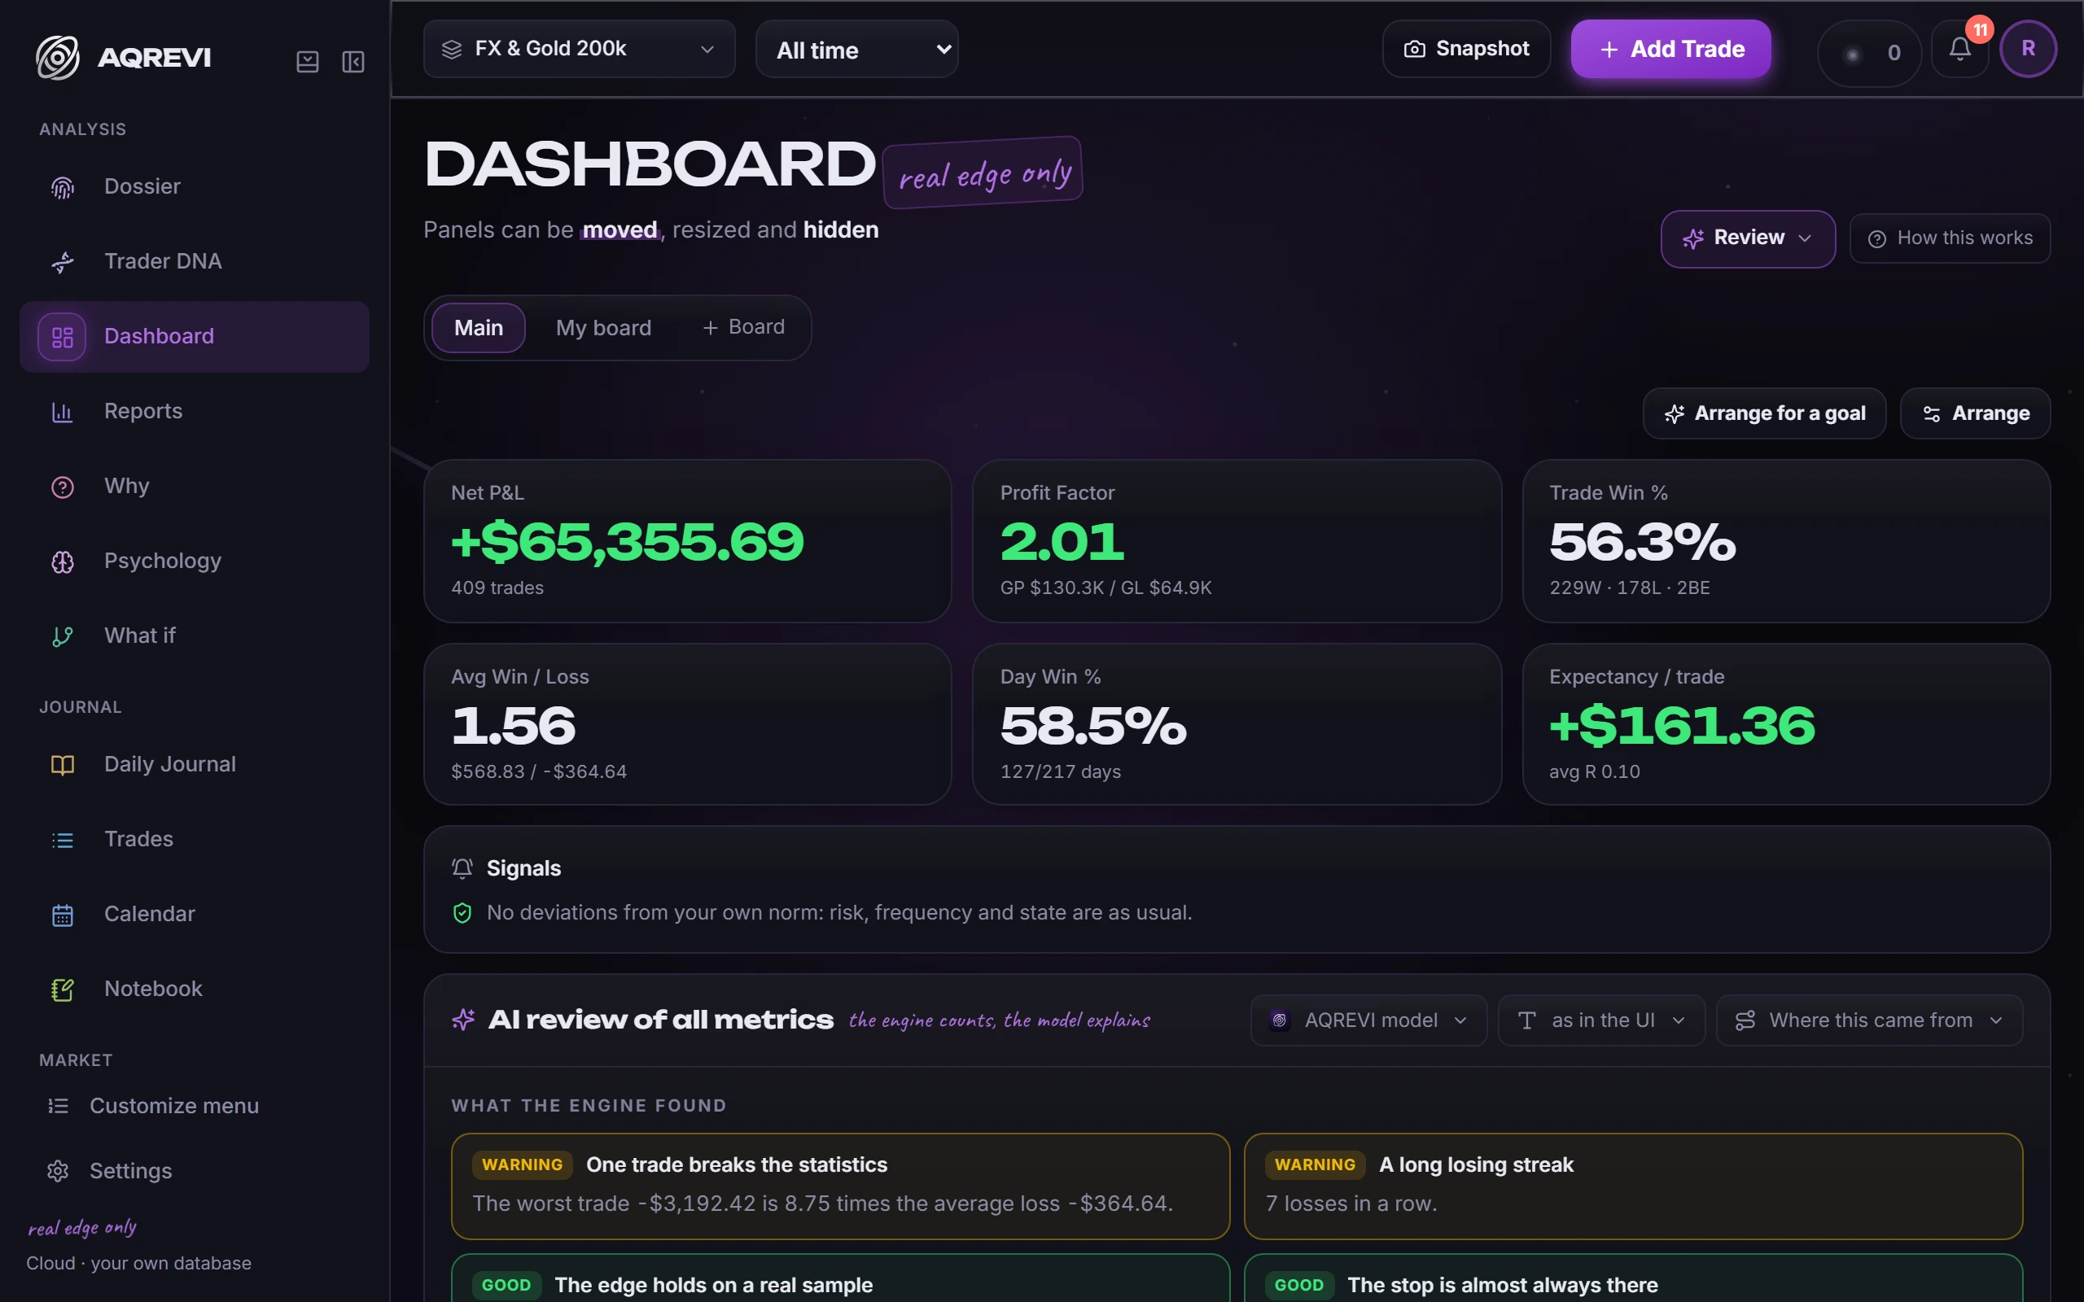Open How this works help

pos(1950,238)
